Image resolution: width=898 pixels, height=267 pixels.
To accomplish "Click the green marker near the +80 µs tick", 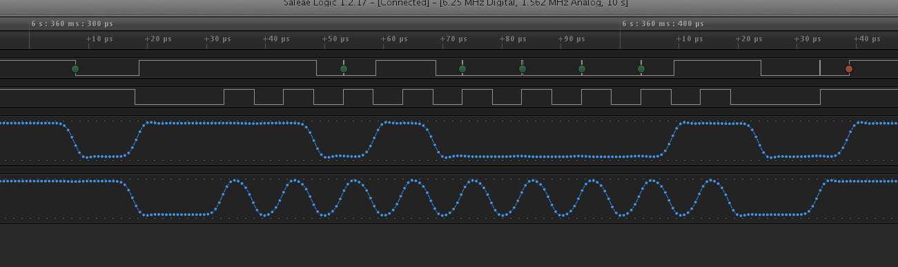I will (523, 69).
